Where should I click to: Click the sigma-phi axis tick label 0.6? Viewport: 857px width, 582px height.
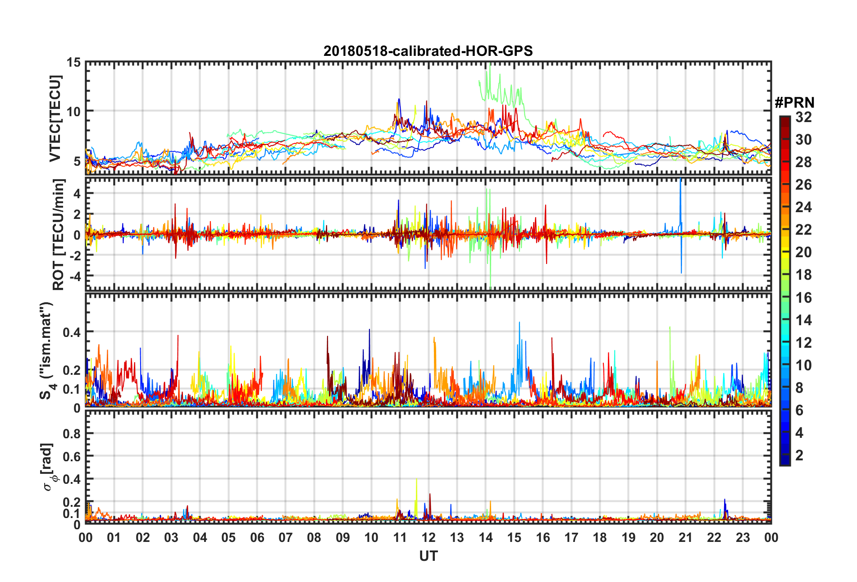(72, 456)
